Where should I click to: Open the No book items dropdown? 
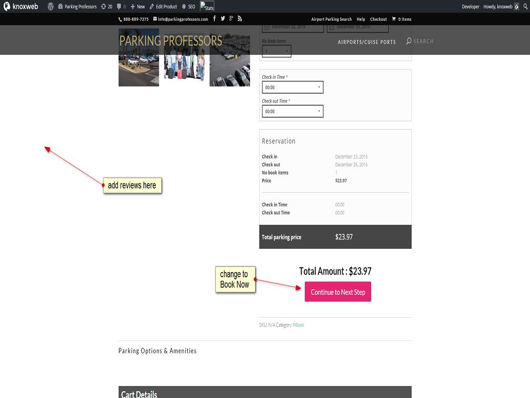[x=276, y=51]
